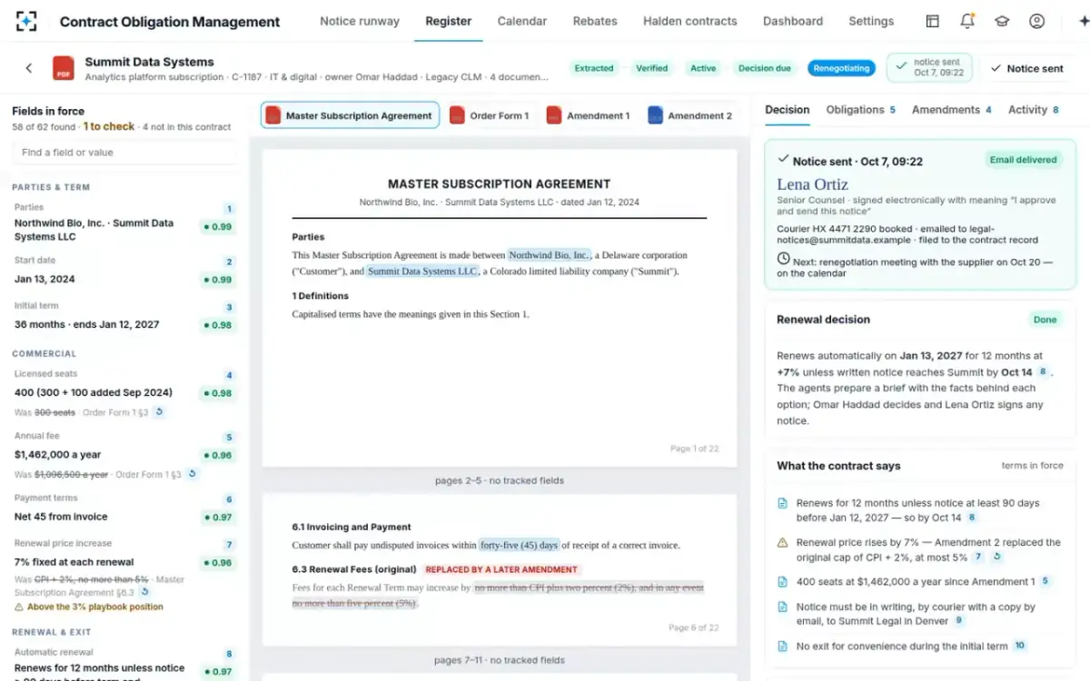Click the 'Above the 3% playbook position' warning
This screenshot has height=681, width=1090.
click(89, 607)
